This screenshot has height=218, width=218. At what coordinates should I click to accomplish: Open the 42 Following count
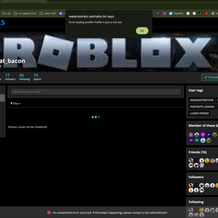[x=25, y=77]
